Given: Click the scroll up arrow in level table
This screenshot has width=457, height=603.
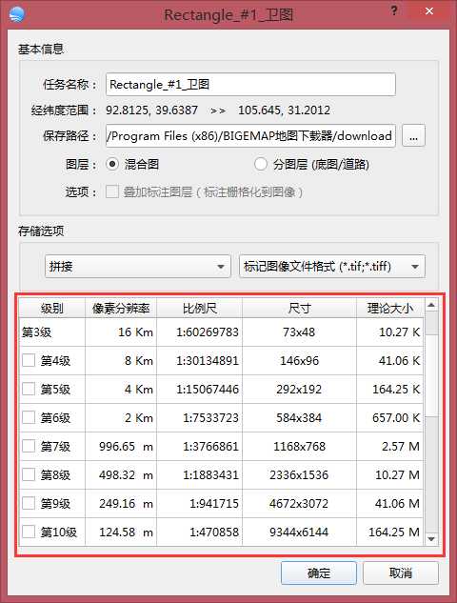Looking at the screenshot, I should 431,305.
